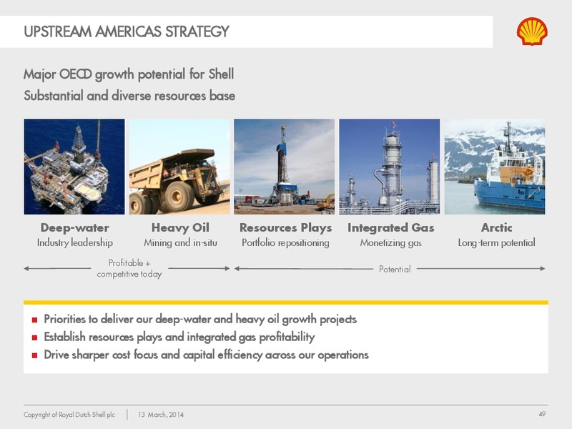Click the 'Portfolio repositioning' caption
Screen dimensions: 572x429
[x=285, y=242]
